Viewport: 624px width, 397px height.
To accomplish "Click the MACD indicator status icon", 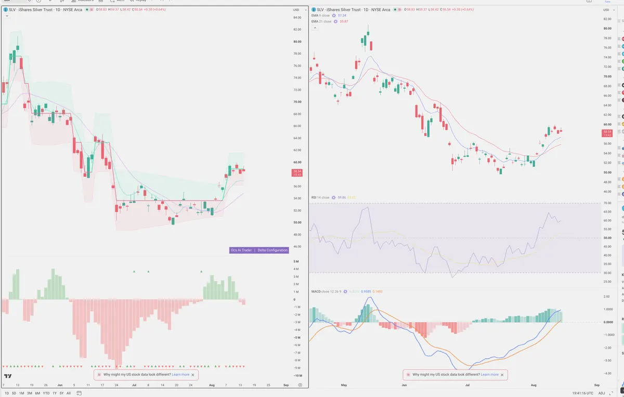I will tap(345, 292).
